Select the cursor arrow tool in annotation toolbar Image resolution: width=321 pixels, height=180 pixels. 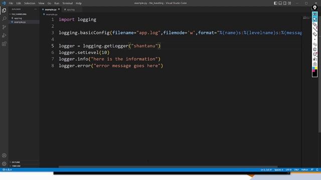click(315, 19)
